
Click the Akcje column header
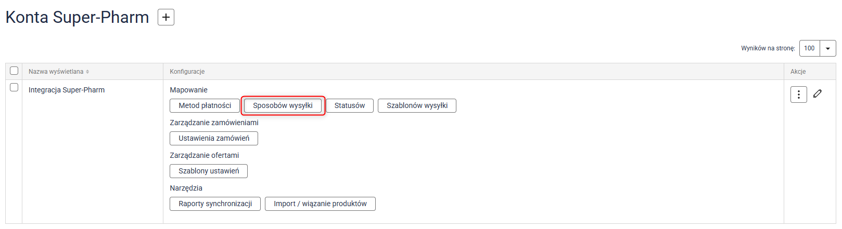(798, 72)
